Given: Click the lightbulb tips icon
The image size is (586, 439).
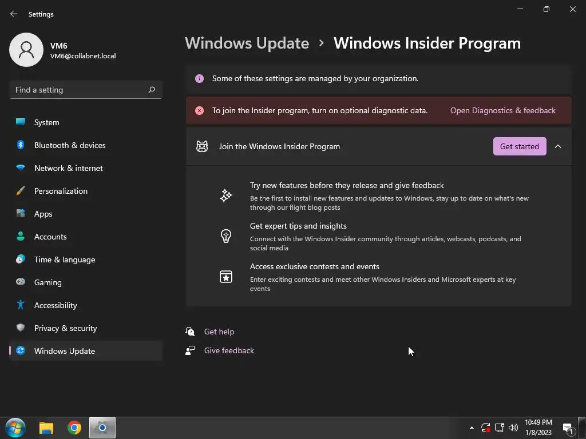Looking at the screenshot, I should point(225,236).
